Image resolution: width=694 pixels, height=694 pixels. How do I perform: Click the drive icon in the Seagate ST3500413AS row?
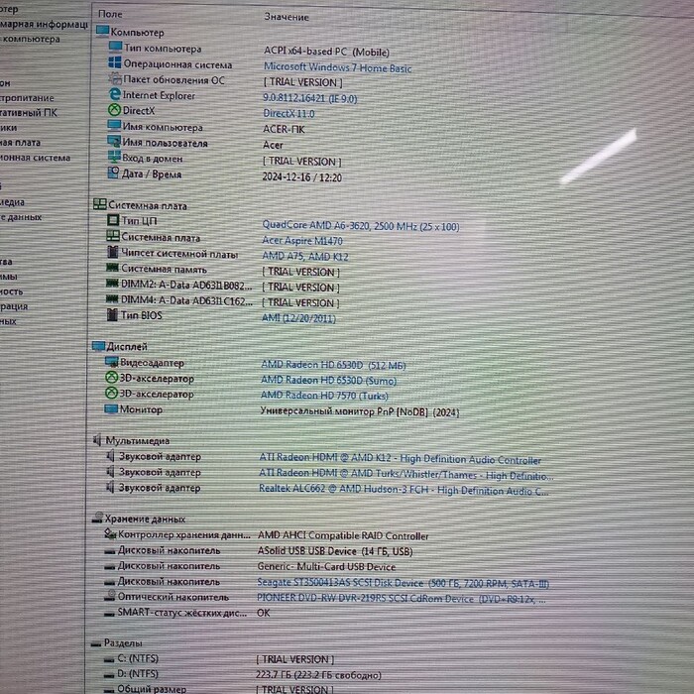[109, 582]
